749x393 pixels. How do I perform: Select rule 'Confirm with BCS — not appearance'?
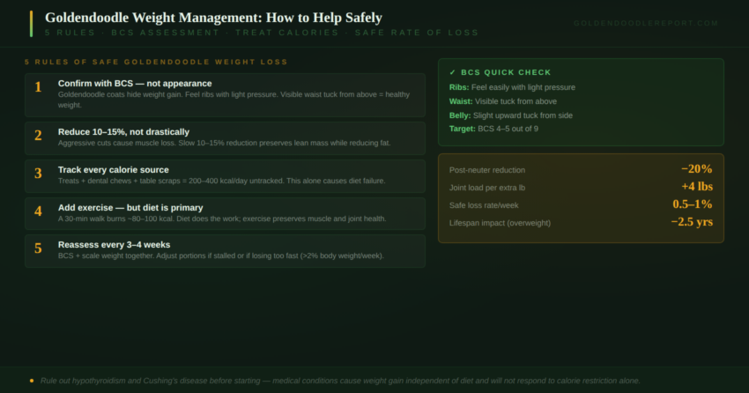pyautogui.click(x=225, y=95)
